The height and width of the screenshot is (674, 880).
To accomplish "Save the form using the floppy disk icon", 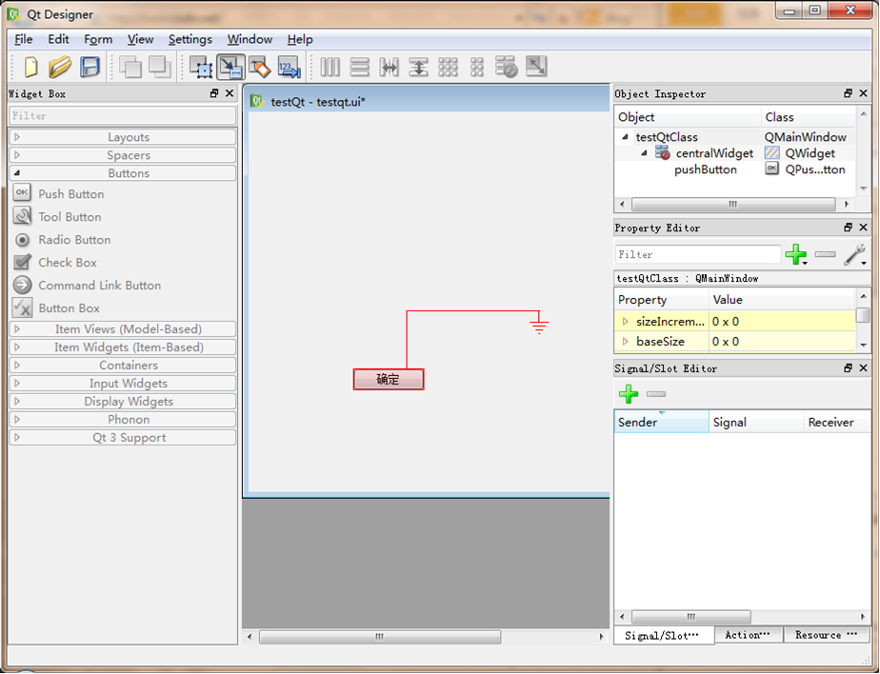I will click(90, 67).
